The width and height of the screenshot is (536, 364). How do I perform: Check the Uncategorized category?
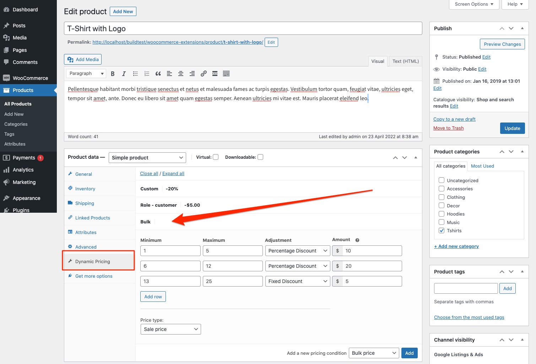tap(442, 180)
